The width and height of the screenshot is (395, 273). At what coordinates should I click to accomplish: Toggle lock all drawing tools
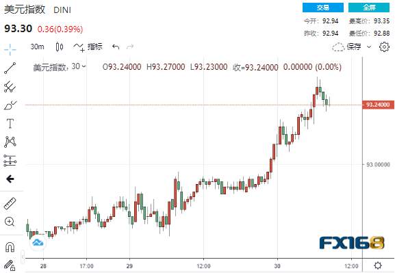(10, 265)
